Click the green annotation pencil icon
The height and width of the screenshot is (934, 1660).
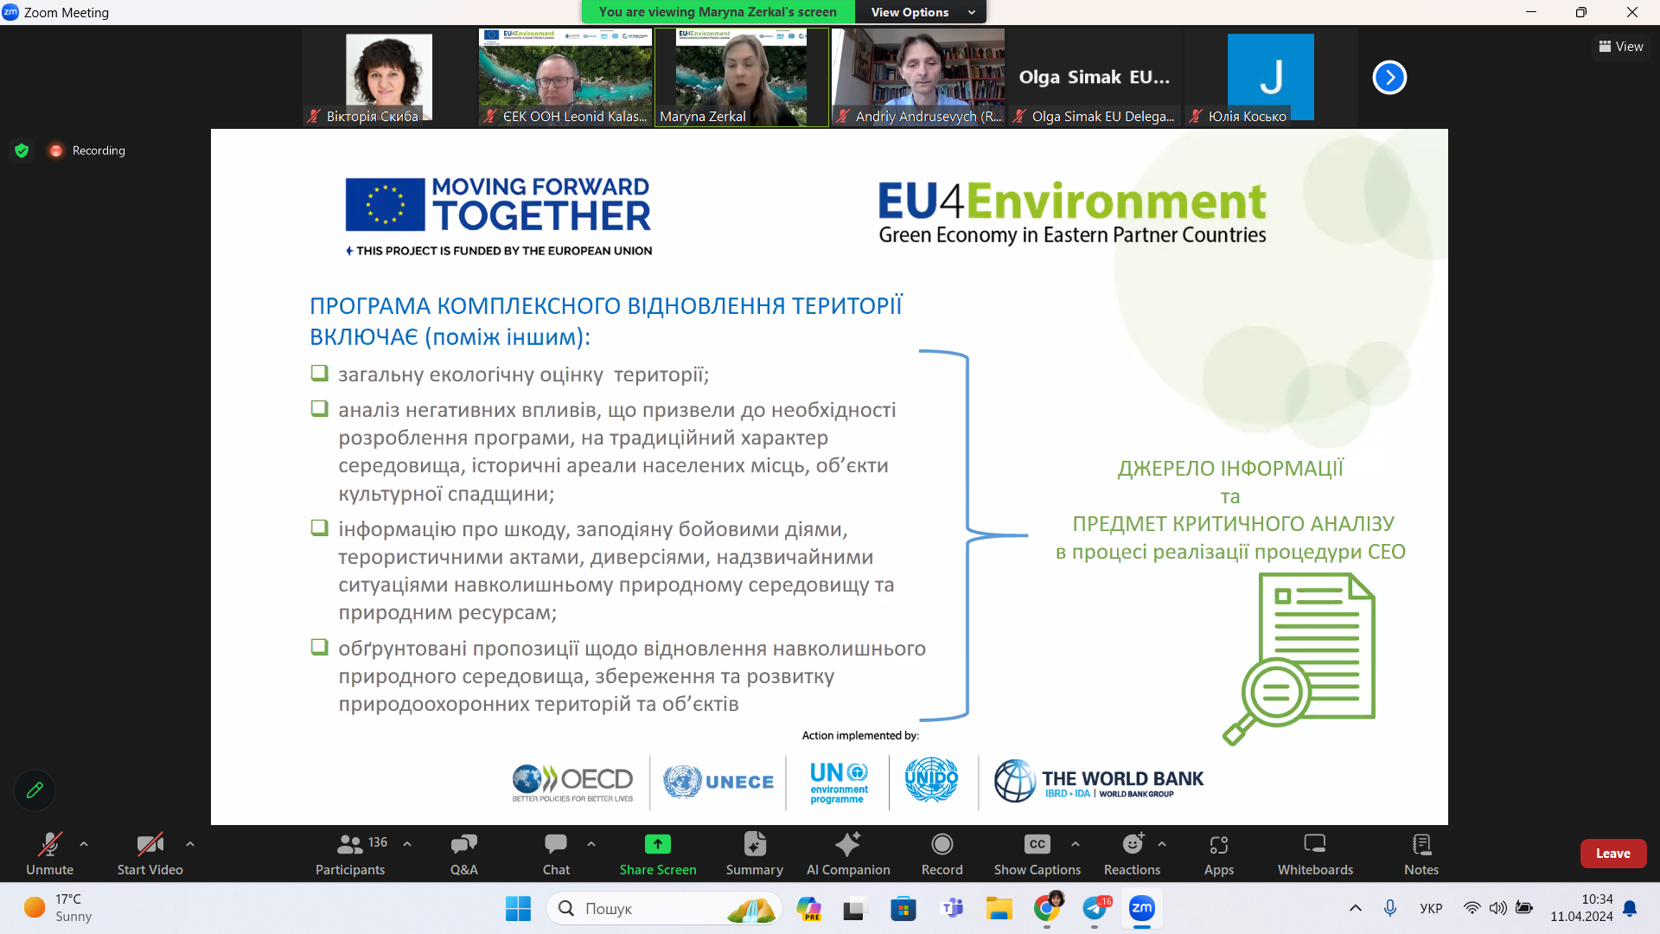click(35, 790)
